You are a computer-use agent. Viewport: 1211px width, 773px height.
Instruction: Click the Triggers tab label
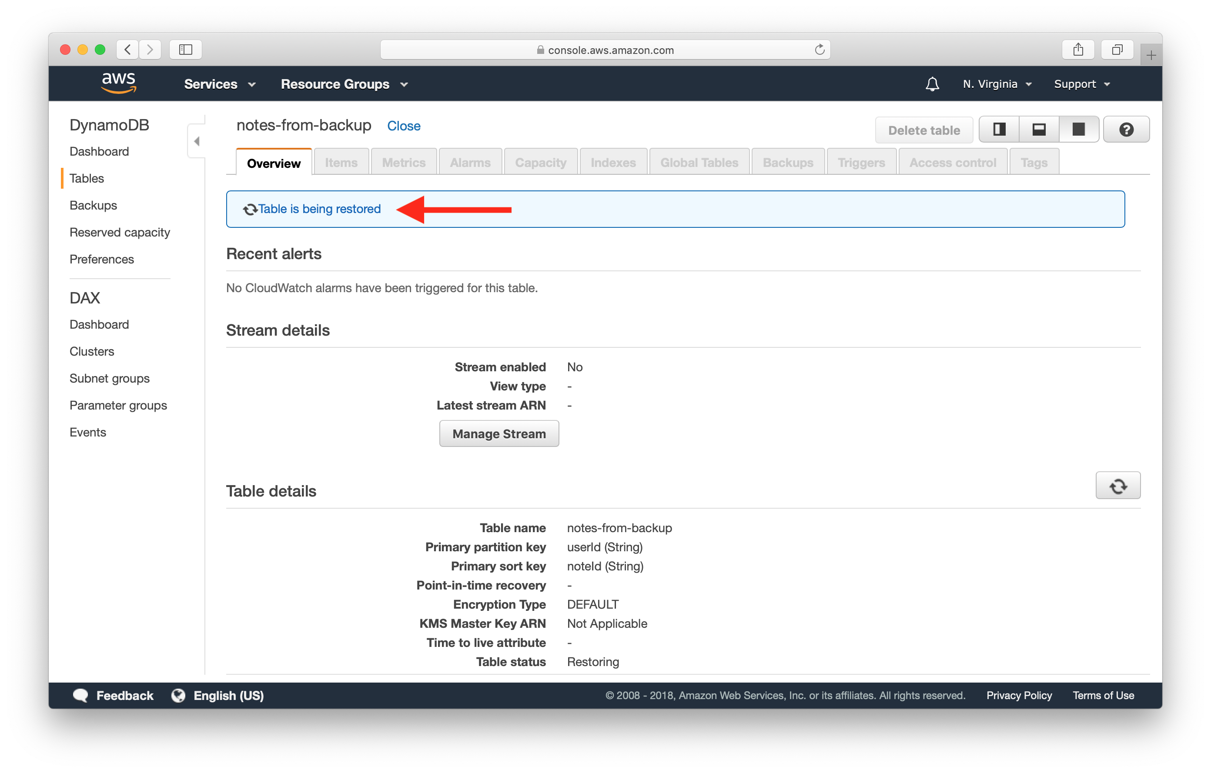861,162
